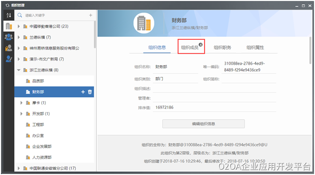Click the sort order icon in sidebar

9,15
